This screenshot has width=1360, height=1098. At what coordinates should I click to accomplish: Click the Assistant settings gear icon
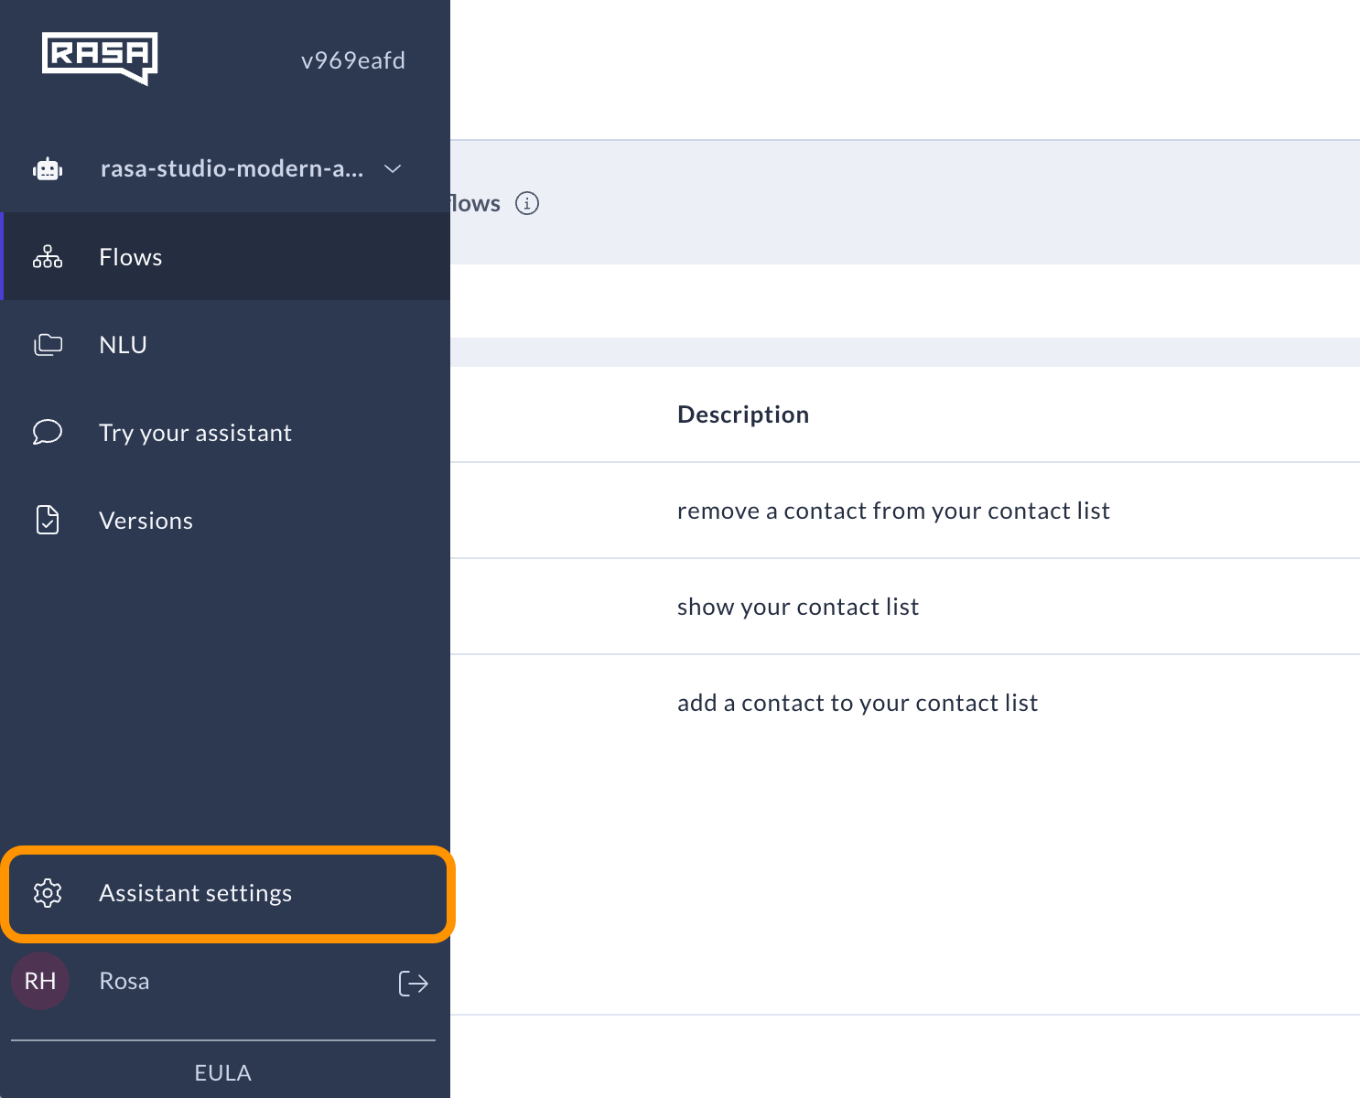click(x=48, y=893)
